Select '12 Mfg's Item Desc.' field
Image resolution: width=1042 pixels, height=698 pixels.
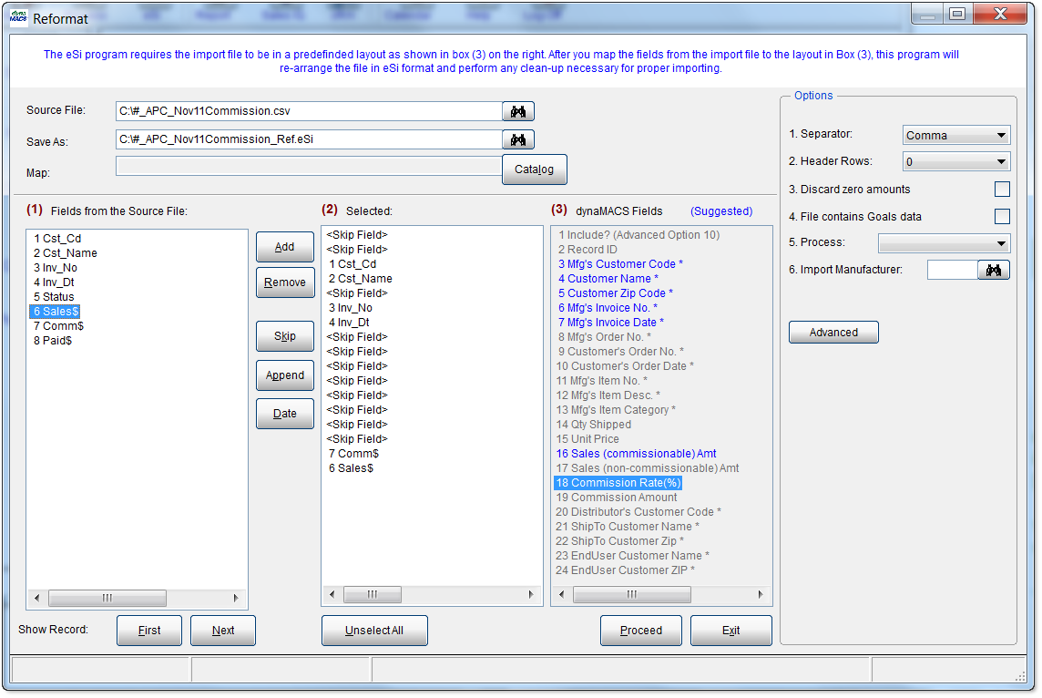pos(608,395)
